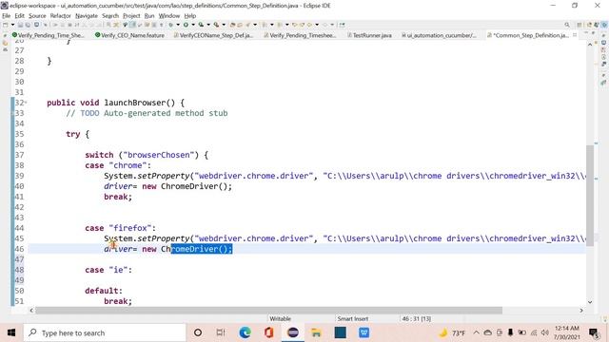Click Writable in the status bar
This screenshot has width=609, height=342.
pyautogui.click(x=280, y=319)
